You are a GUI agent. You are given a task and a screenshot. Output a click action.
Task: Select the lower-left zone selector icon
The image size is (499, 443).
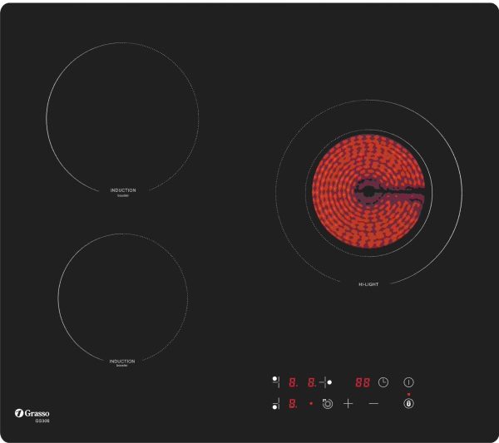276,404
